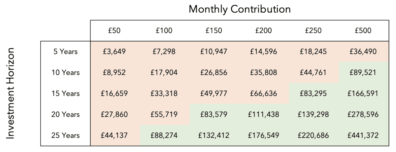Select the £500 contribution header

(x=363, y=31)
